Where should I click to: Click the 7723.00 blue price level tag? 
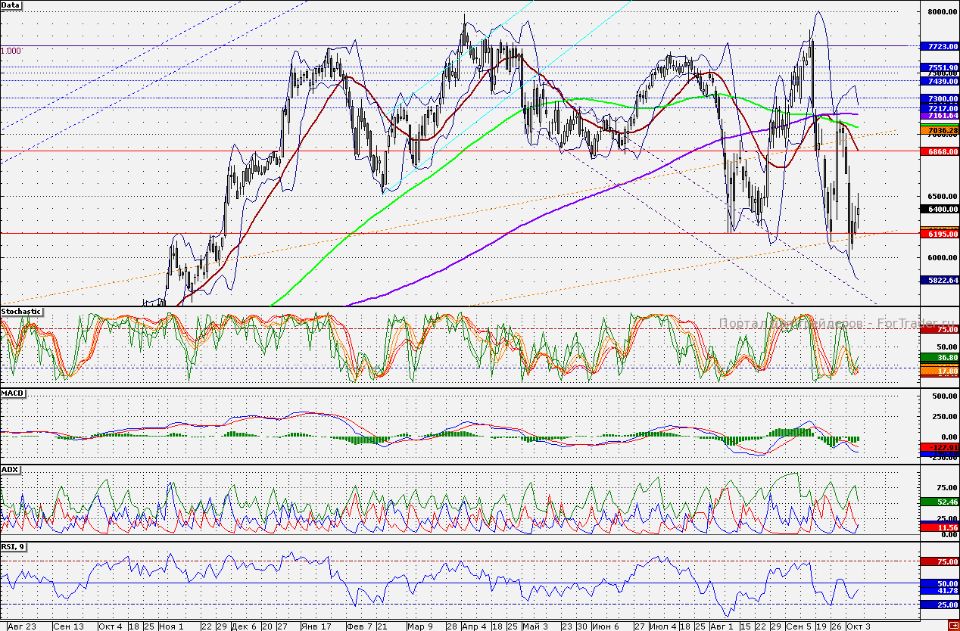click(939, 46)
